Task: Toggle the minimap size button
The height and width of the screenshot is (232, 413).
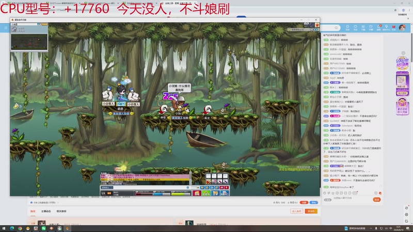Action: click(38, 24)
